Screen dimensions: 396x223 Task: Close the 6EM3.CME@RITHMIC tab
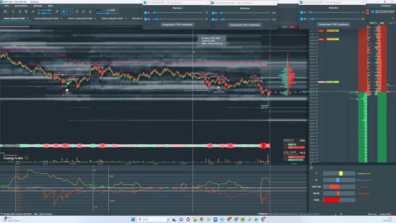[126, 18]
